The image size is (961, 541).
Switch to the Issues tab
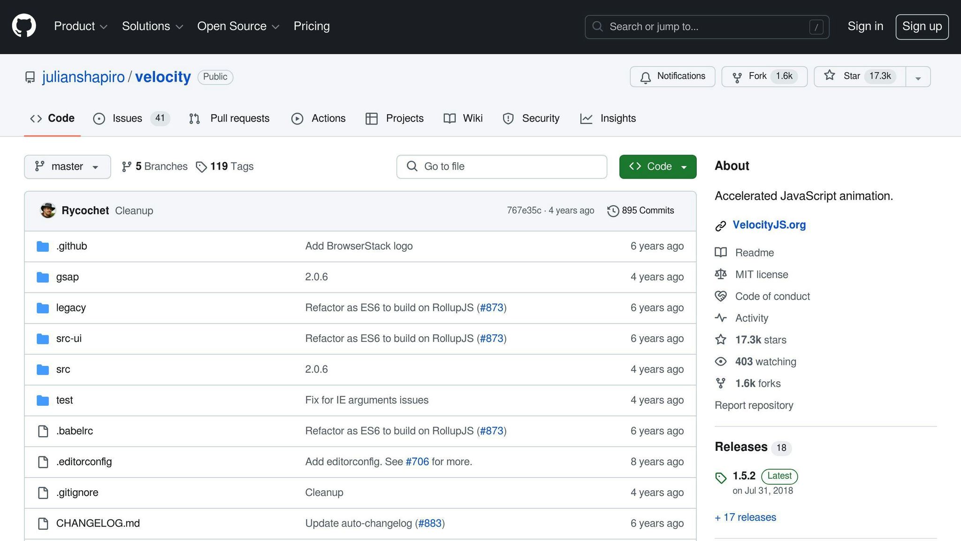[x=127, y=118]
